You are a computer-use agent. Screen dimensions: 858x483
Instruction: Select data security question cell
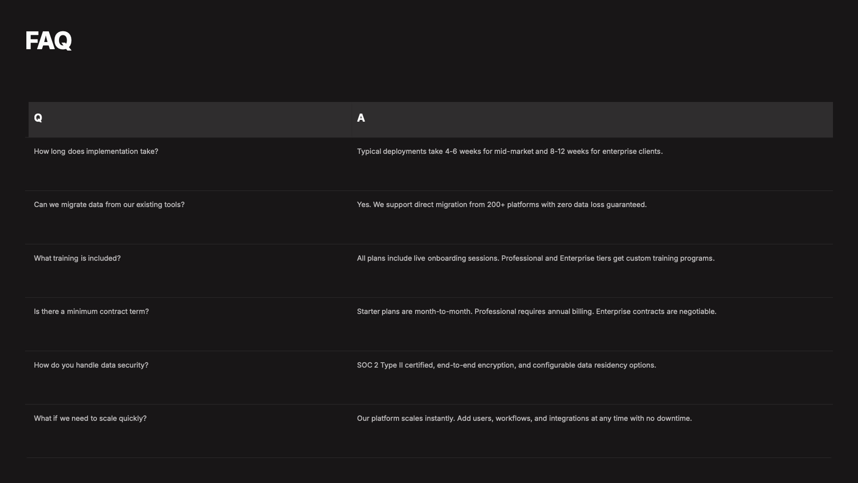[x=91, y=365]
